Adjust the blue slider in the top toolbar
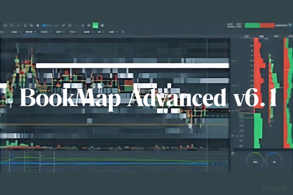Screen dimensions: 293x195 pyautogui.click(x=48, y=25)
